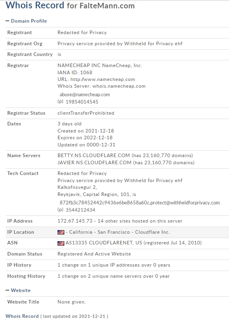
Task: Click the Domain Profile heading text
Action: pos(29,21)
